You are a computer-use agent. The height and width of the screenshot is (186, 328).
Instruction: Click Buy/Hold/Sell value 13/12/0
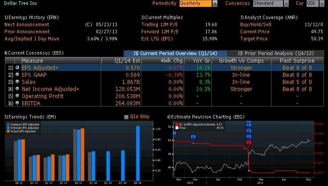click(314, 24)
